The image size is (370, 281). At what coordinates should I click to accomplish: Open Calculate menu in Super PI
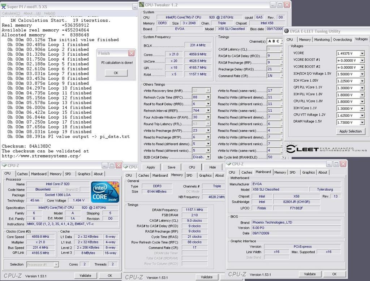[11, 13]
